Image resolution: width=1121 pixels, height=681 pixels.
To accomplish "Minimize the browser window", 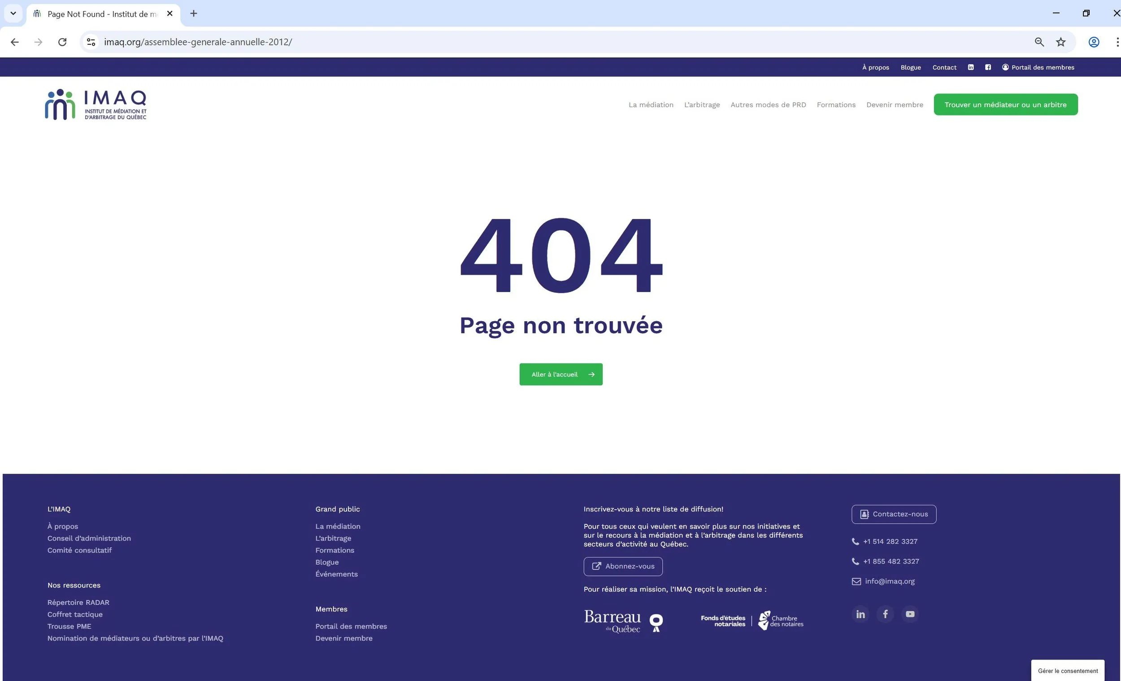I will pyautogui.click(x=1056, y=13).
